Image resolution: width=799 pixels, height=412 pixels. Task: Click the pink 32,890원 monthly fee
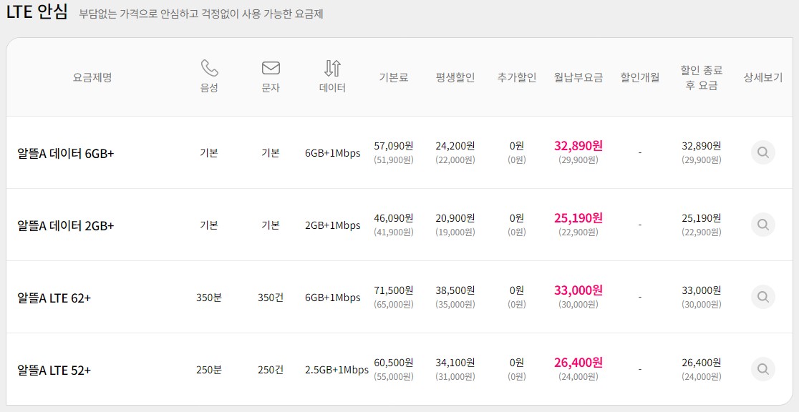[x=578, y=146]
